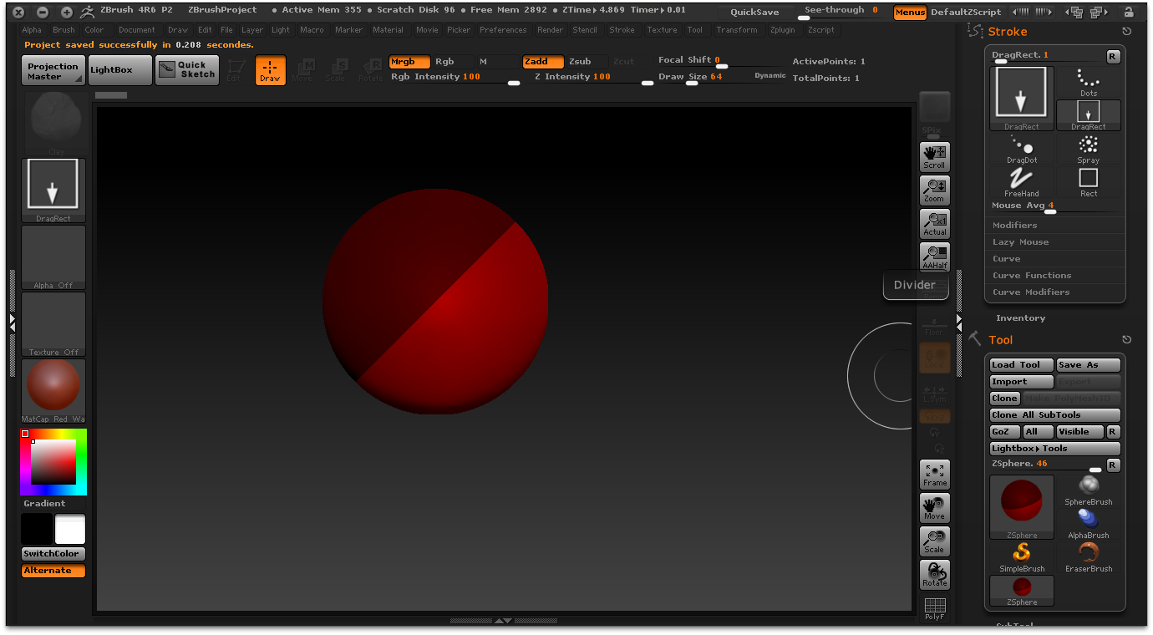Select the AlphaBrush tool

pos(1088,525)
